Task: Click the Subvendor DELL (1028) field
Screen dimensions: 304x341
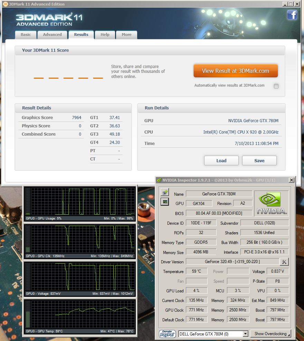Action: point(264,223)
